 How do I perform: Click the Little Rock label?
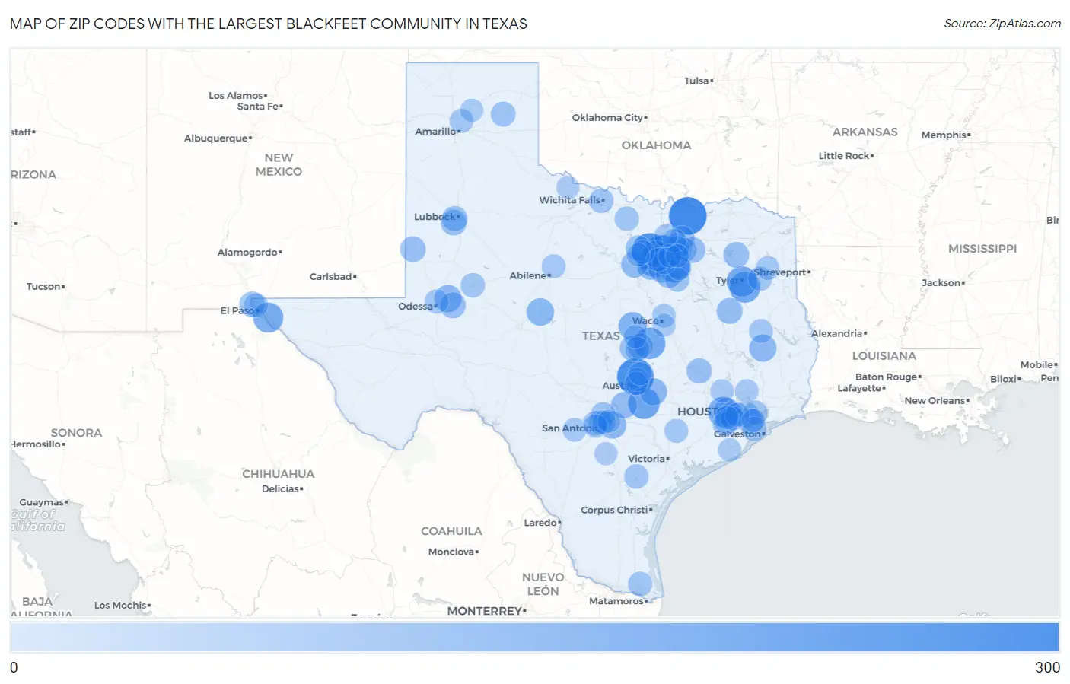(x=845, y=156)
